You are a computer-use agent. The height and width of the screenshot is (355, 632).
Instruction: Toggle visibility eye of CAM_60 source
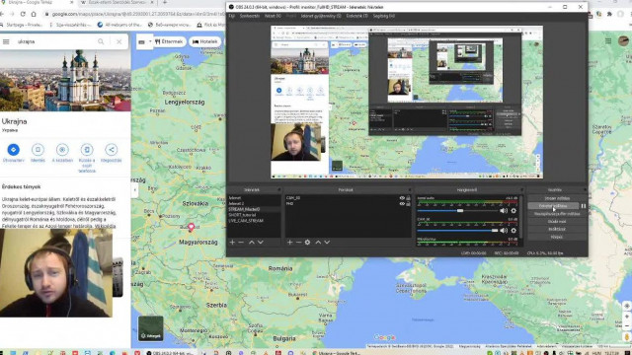402,198
